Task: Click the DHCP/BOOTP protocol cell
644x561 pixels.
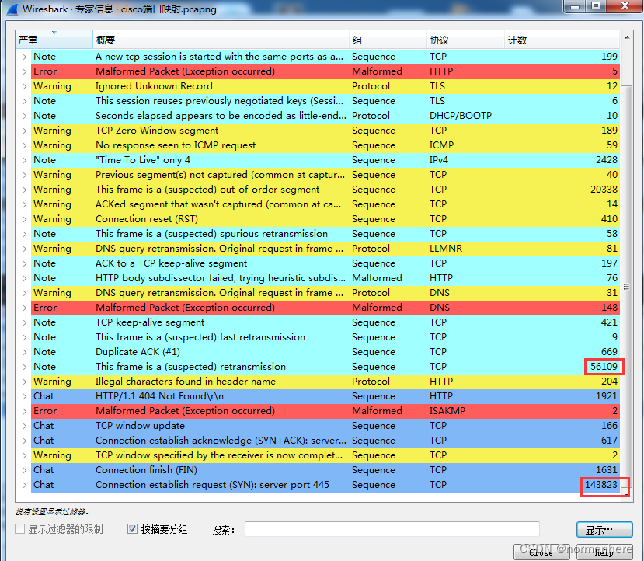Action: (461, 116)
